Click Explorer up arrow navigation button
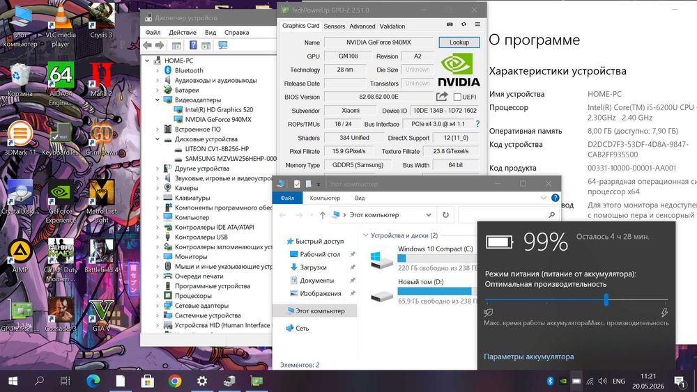Screen dimensions: 697x392 click(323, 215)
